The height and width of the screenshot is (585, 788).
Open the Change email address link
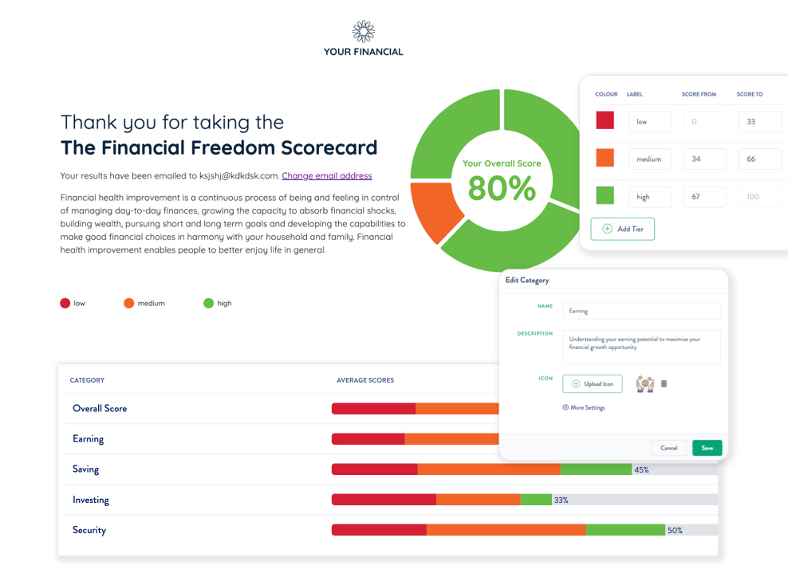tap(325, 175)
